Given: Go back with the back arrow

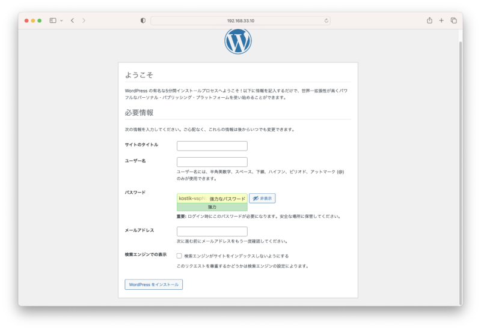Looking at the screenshot, I should (72, 20).
